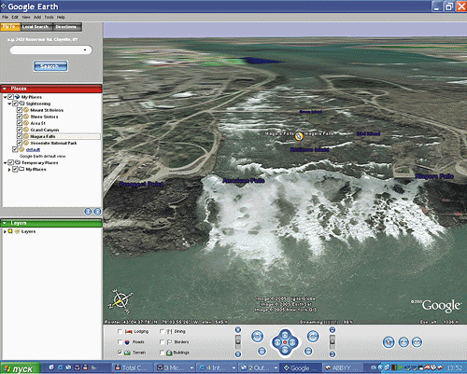This screenshot has width=467, height=374.
Task: Open the Help menu
Action: 61,17
